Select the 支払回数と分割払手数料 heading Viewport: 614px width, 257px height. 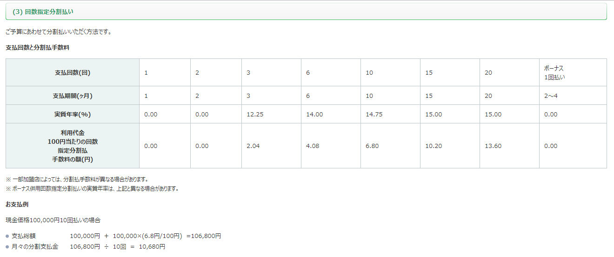[37, 47]
